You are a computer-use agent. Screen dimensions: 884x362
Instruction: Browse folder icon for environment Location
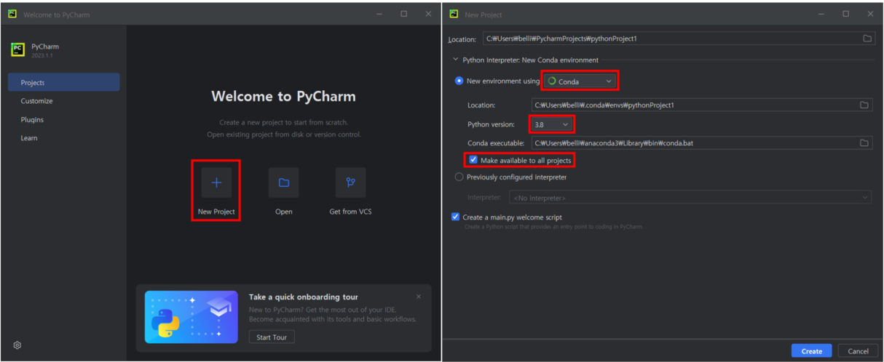tap(864, 105)
